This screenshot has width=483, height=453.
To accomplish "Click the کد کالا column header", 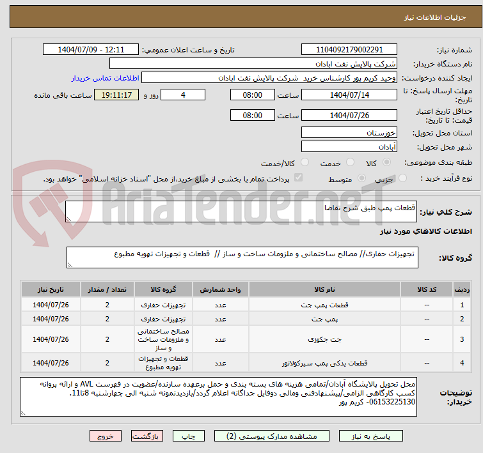I will [427, 289].
